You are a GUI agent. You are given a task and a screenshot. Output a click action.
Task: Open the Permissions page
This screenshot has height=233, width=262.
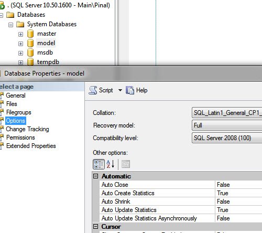[20, 137]
